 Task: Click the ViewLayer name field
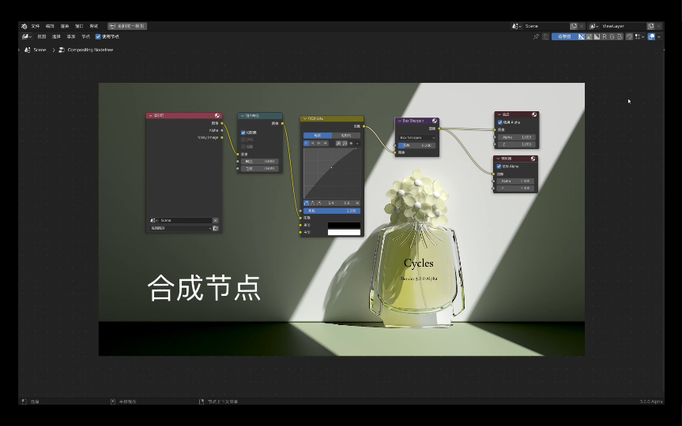[623, 27]
